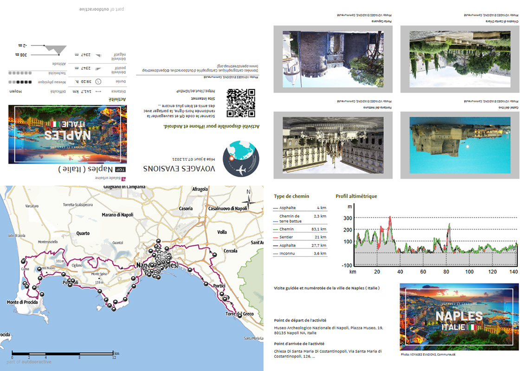Click the 'Portici' map label
Viewport: 529px width, 371px height.
(219, 286)
